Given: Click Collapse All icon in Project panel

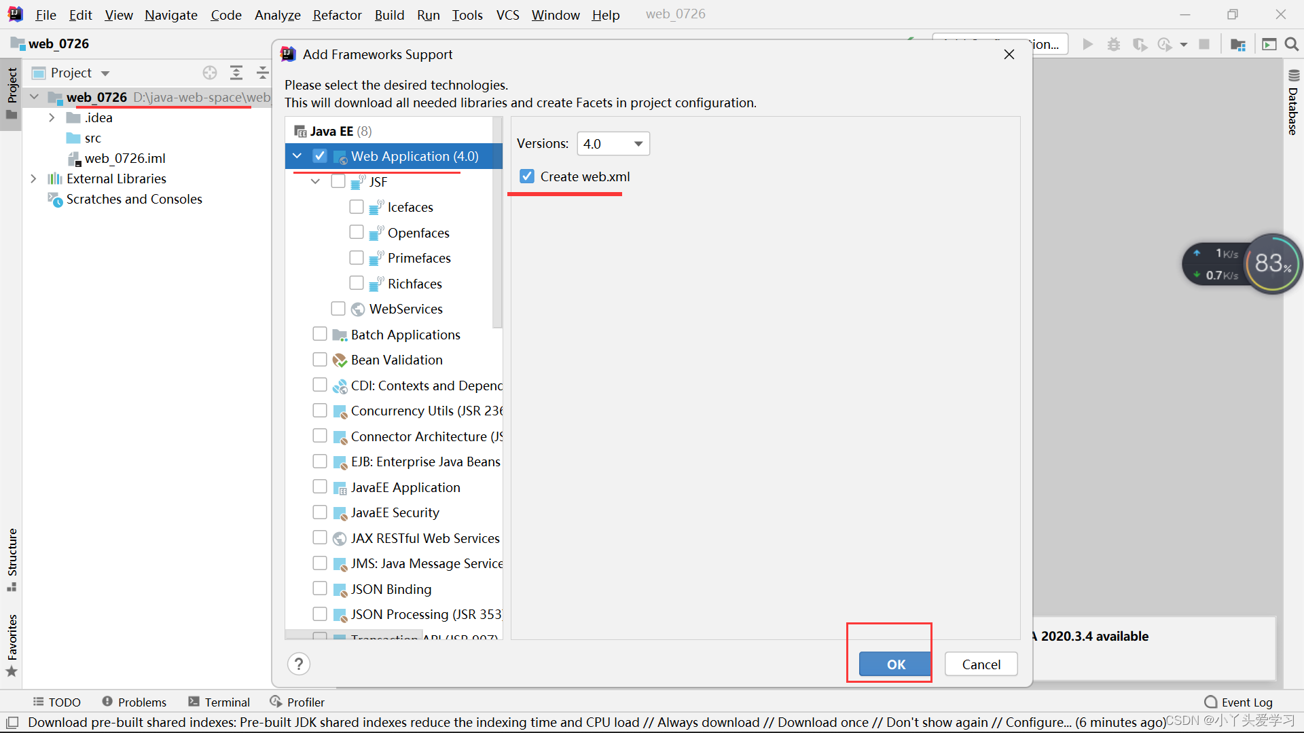Looking at the screenshot, I should (262, 73).
